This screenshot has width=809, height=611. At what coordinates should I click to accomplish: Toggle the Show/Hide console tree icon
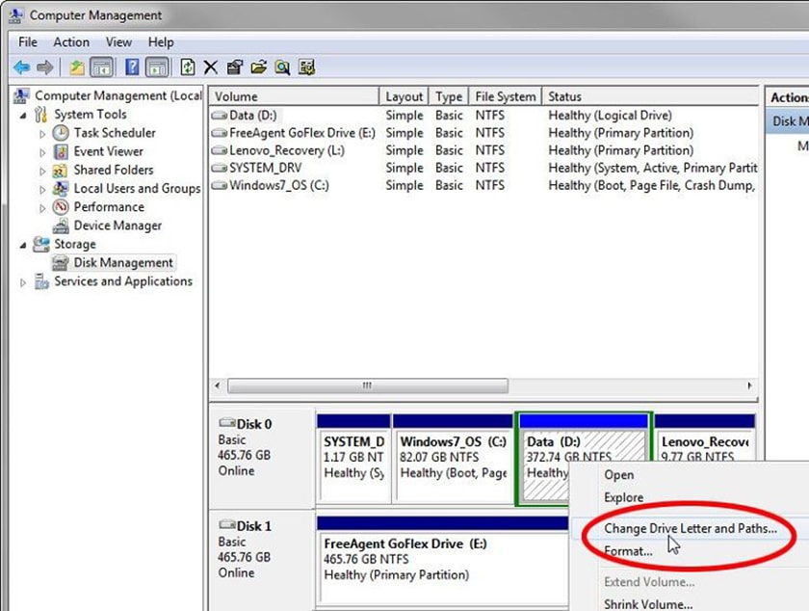pos(100,66)
